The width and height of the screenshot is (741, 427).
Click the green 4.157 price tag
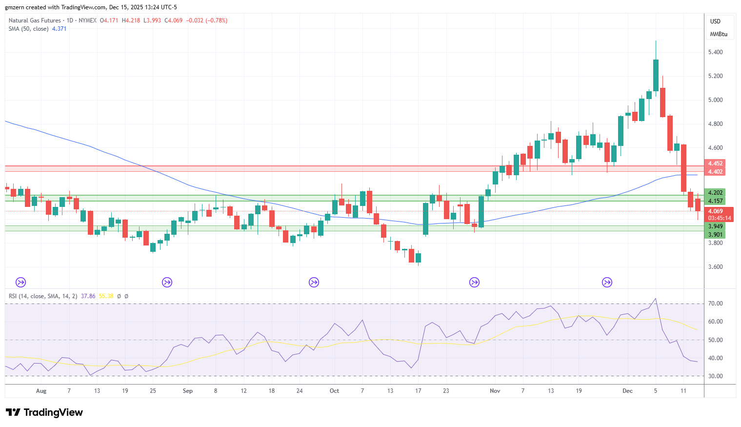[x=715, y=201]
